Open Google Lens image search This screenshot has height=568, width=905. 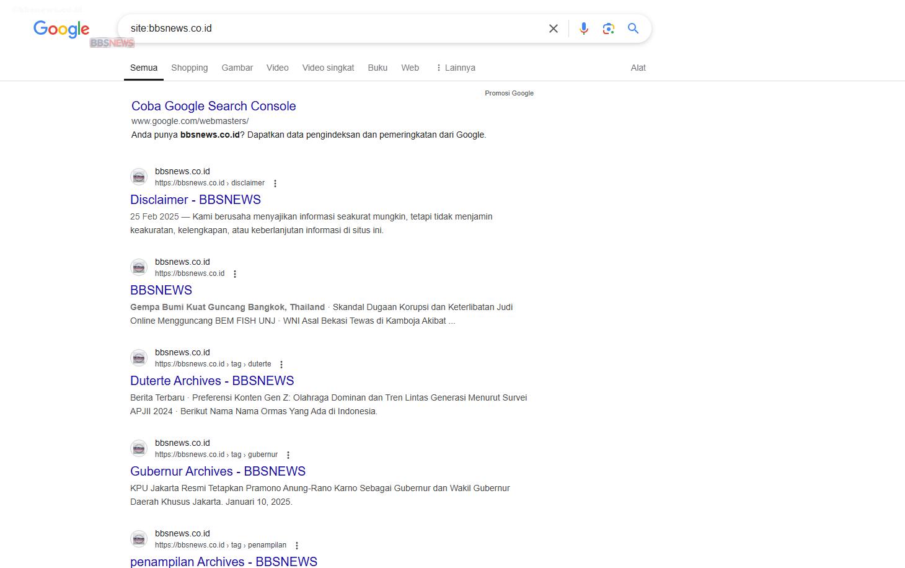click(x=608, y=29)
